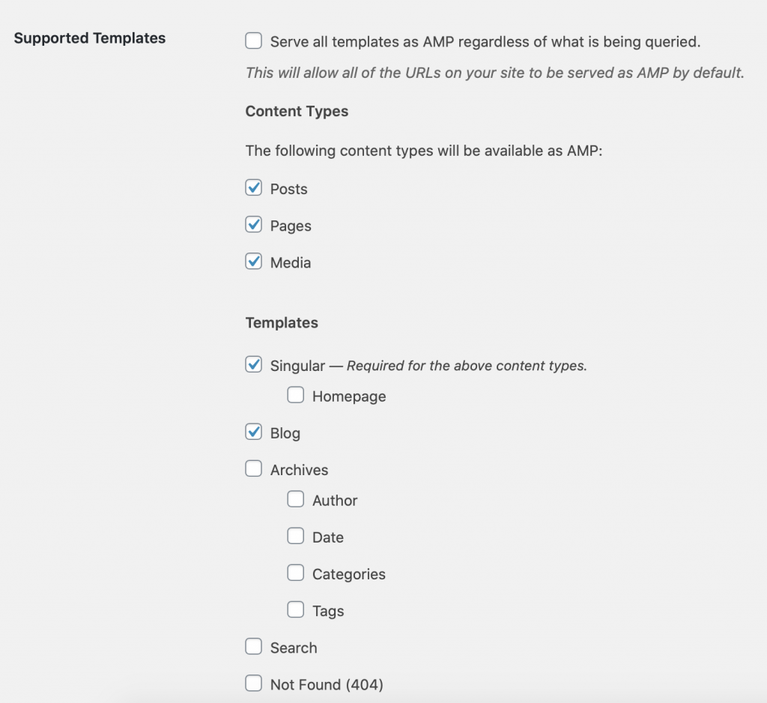Click the Blog label text
This screenshot has width=767, height=703.
[285, 432]
